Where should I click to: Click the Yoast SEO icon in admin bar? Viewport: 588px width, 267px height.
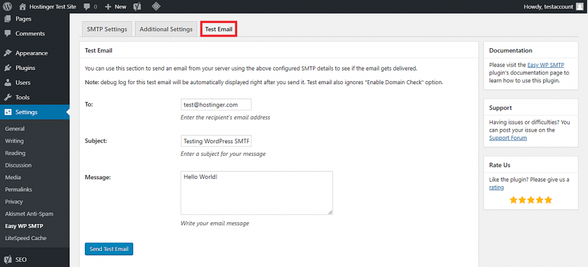click(138, 7)
